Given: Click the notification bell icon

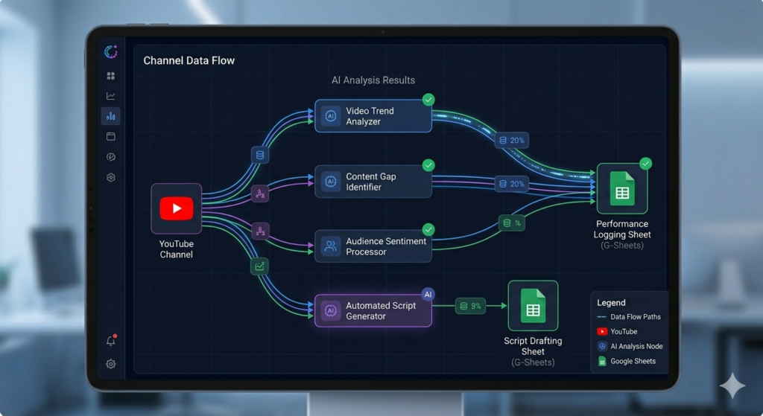Looking at the screenshot, I should coord(111,341).
